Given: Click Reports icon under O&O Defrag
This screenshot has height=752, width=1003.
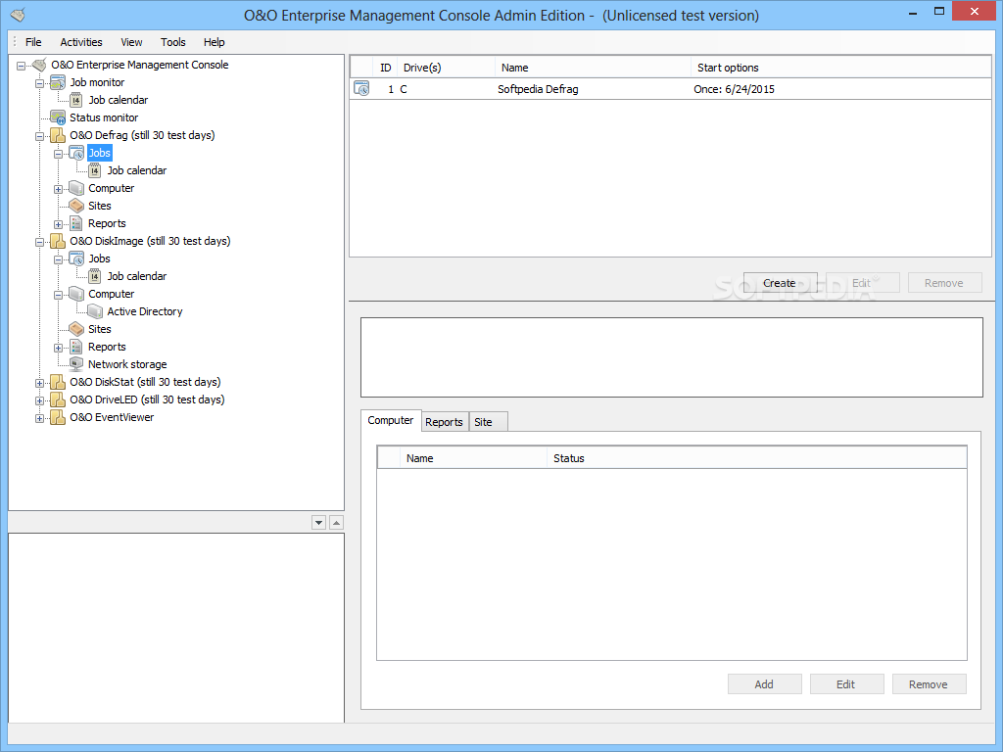Looking at the screenshot, I should pos(76,223).
